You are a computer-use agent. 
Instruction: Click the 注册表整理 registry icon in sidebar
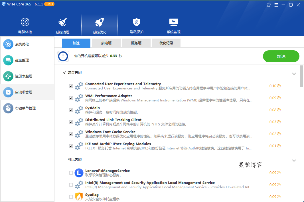click(x=8, y=76)
